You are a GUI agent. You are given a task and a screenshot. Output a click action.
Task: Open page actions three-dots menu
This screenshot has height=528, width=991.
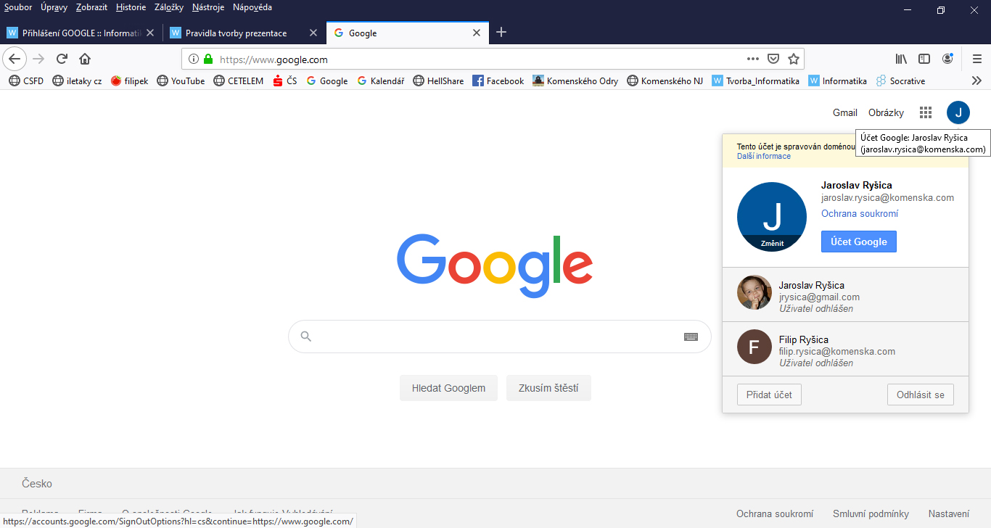pyautogui.click(x=753, y=59)
